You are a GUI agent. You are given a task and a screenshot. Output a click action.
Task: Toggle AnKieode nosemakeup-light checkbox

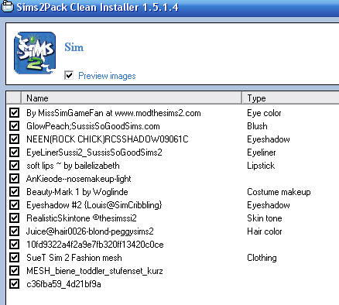pos(14,179)
